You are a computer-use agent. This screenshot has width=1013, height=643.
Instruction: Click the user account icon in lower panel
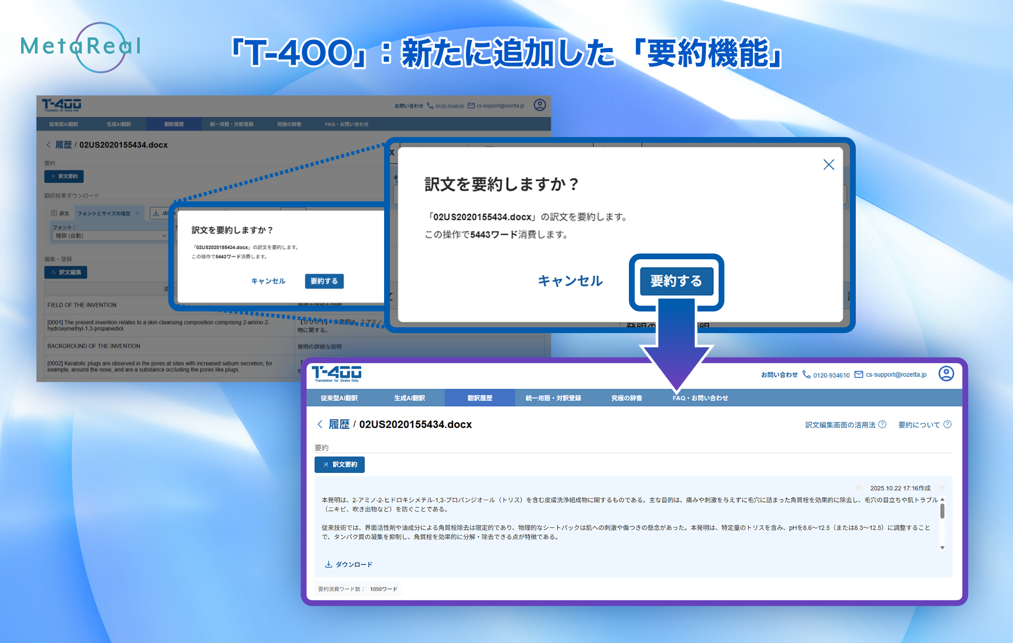(946, 374)
